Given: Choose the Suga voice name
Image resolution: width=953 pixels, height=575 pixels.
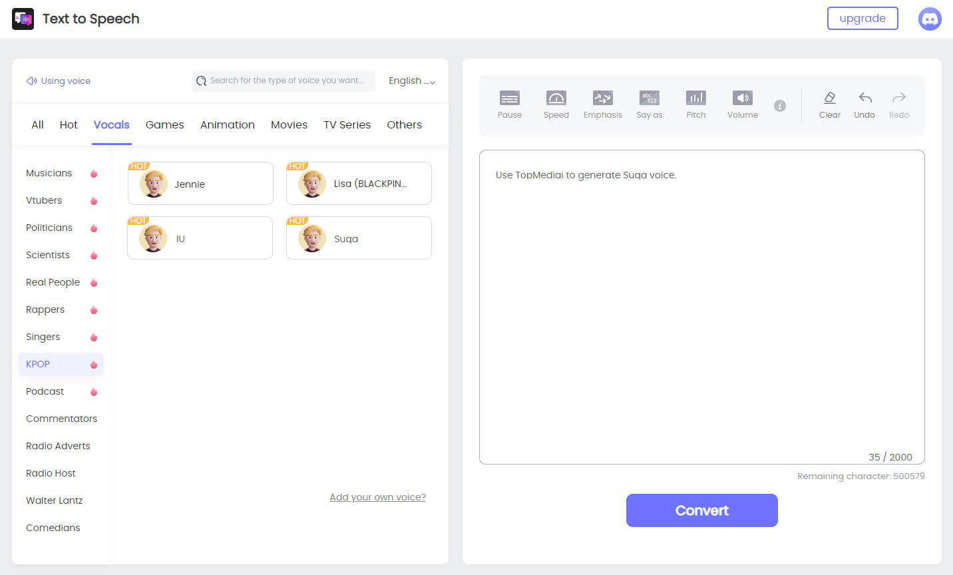Looking at the screenshot, I should point(346,239).
